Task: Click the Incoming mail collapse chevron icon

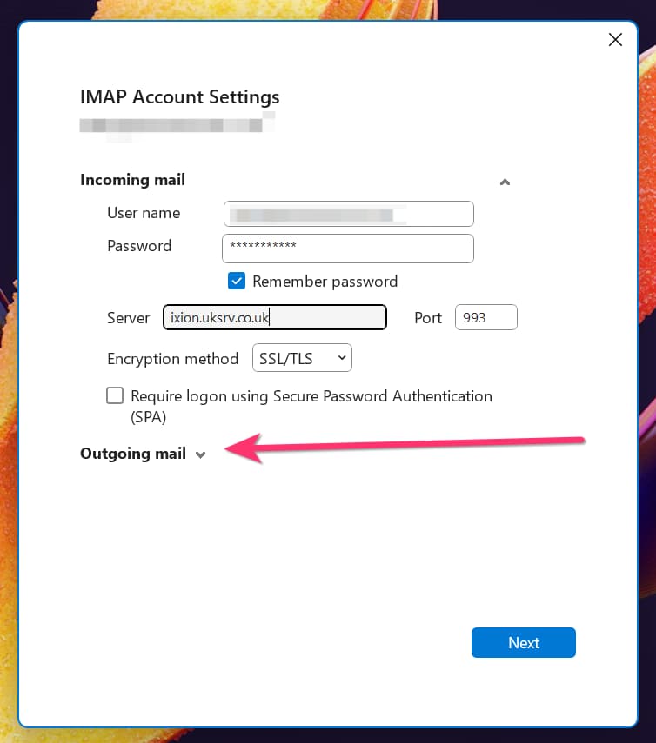Action: click(505, 182)
